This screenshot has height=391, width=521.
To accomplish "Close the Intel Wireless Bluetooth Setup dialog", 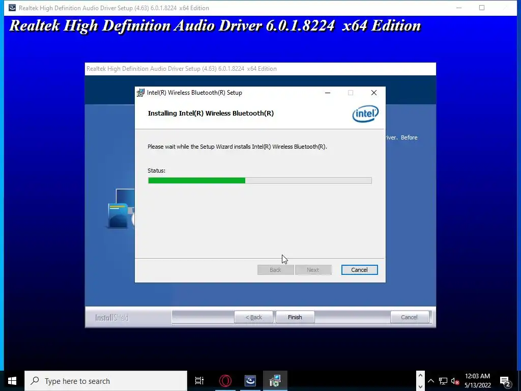I will [x=374, y=93].
